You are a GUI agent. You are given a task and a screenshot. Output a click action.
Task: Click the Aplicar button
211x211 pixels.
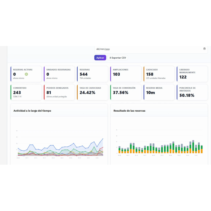[100, 58]
